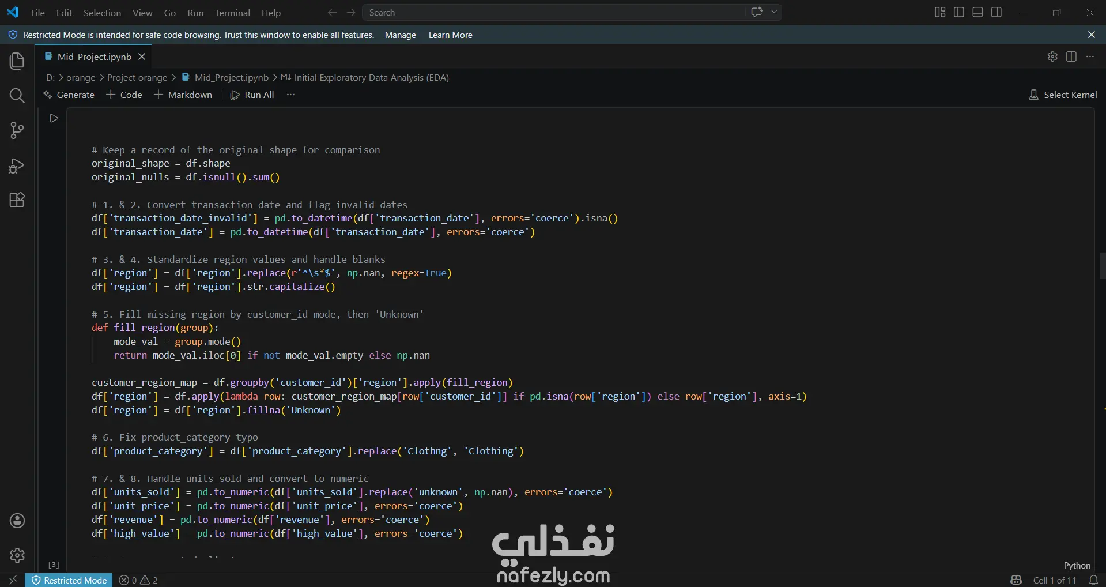Open the notifications bell

click(x=1093, y=580)
